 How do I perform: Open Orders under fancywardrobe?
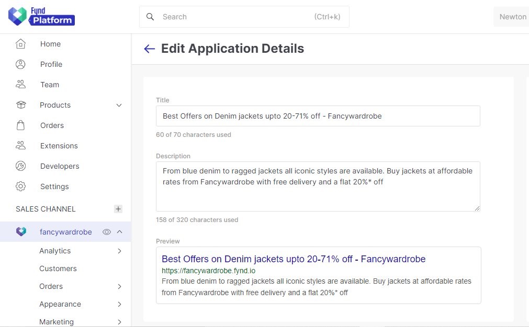[51, 287]
